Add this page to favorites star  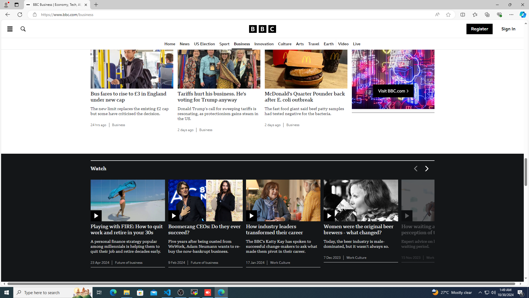[x=448, y=15]
